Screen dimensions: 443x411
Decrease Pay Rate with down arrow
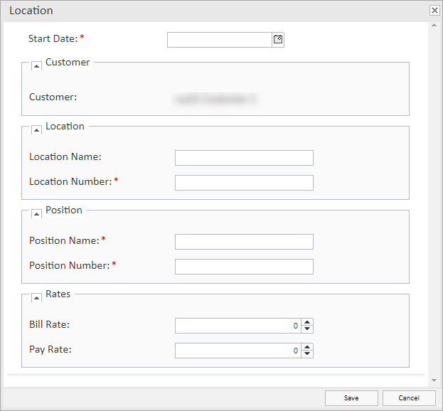[x=307, y=354]
